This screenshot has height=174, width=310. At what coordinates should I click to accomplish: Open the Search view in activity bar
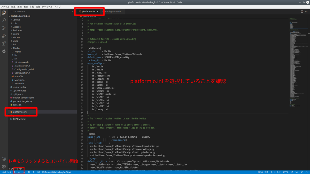(x=4, y=20)
